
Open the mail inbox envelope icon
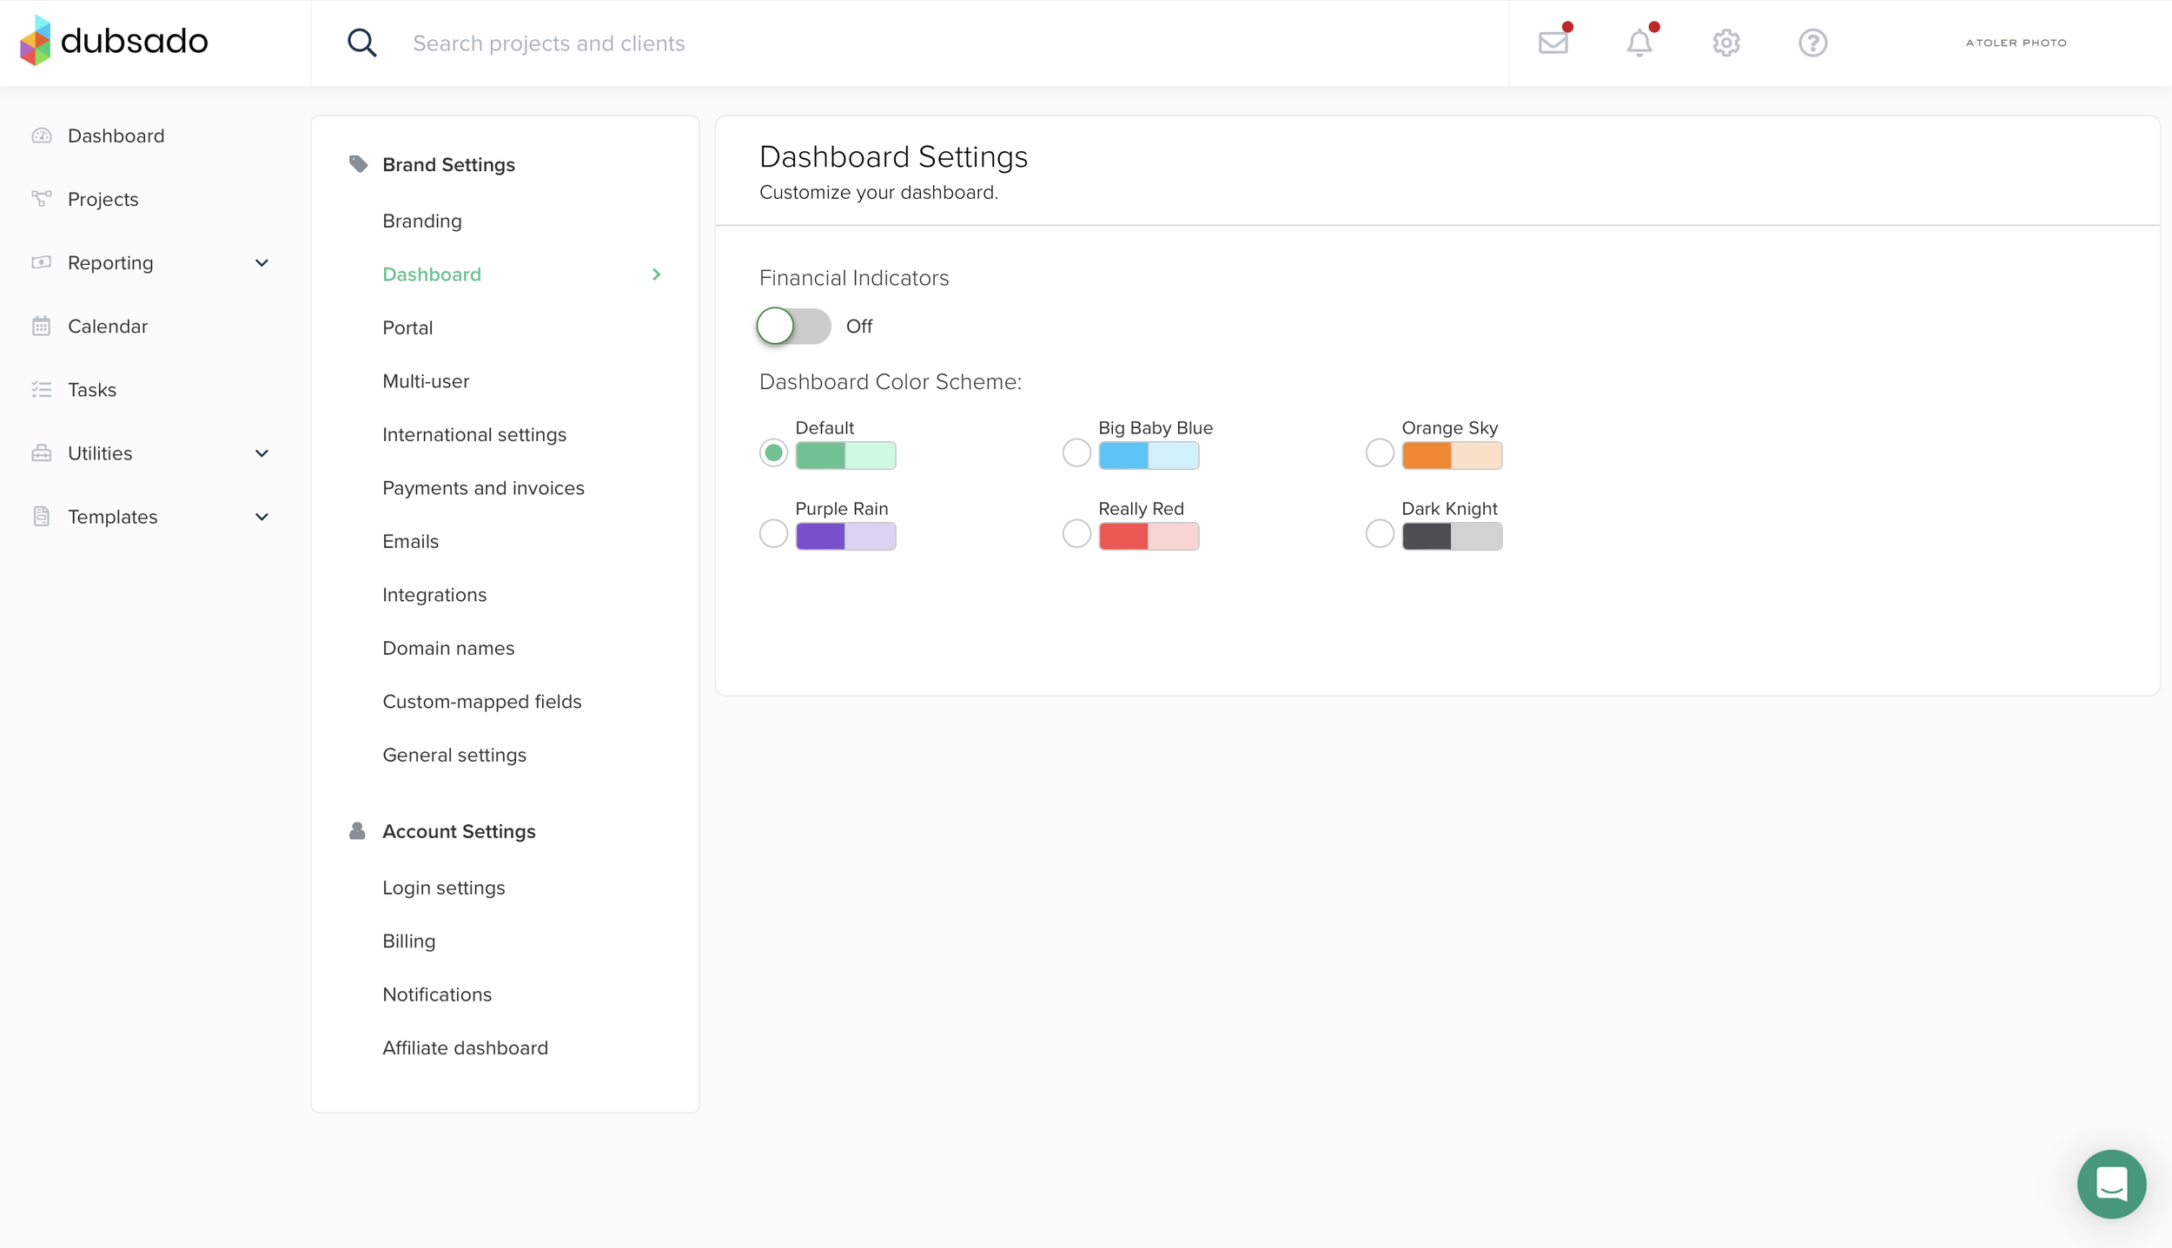click(x=1553, y=43)
